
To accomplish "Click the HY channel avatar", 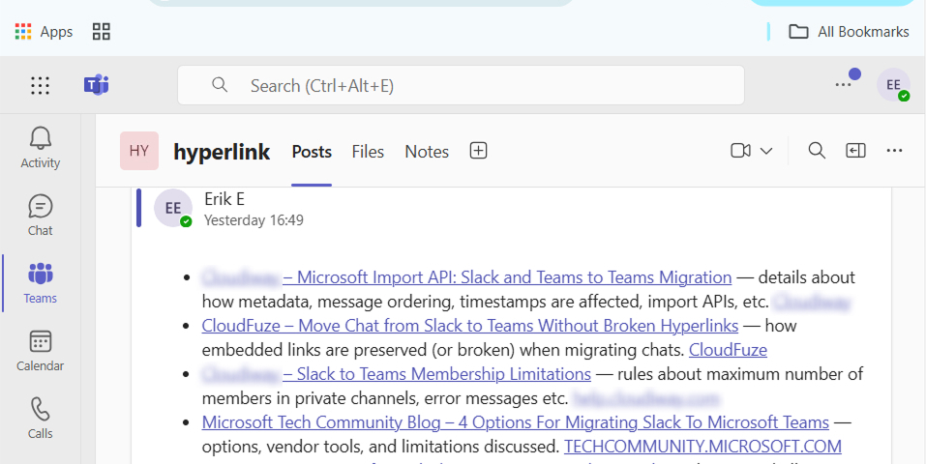I will click(x=139, y=151).
